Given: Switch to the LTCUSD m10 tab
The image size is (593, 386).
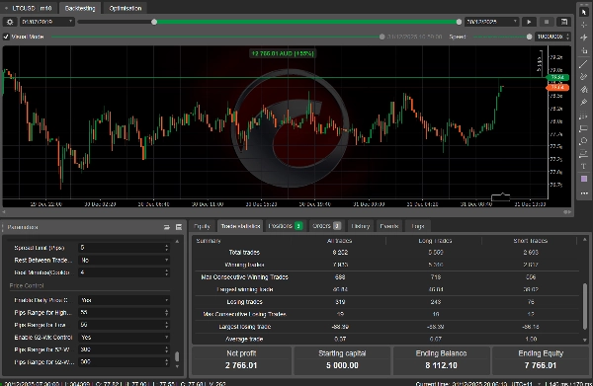Looking at the screenshot, I should (x=30, y=8).
